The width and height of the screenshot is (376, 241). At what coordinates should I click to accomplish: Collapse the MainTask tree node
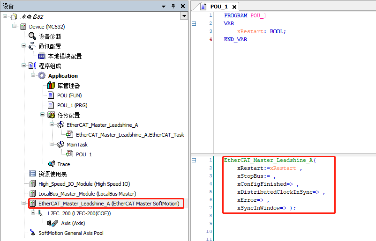coord(52,144)
